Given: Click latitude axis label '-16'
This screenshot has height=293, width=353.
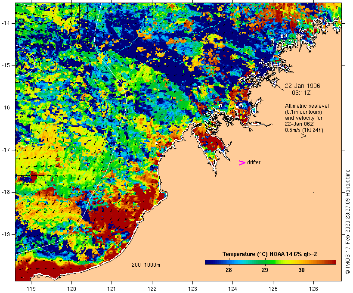Looking at the screenshot, I should (x=6, y=108).
